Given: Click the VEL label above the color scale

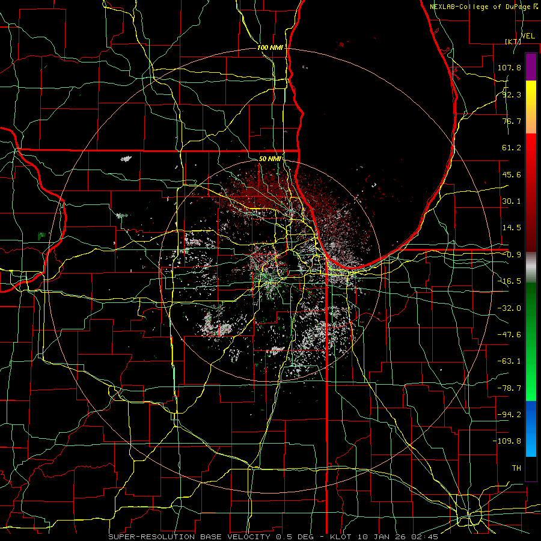Looking at the screenshot, I should pos(528,36).
